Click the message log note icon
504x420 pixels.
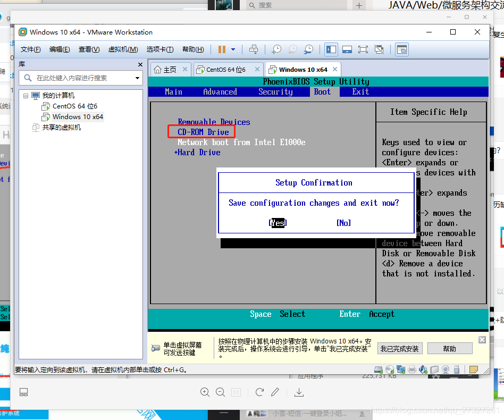(474, 369)
